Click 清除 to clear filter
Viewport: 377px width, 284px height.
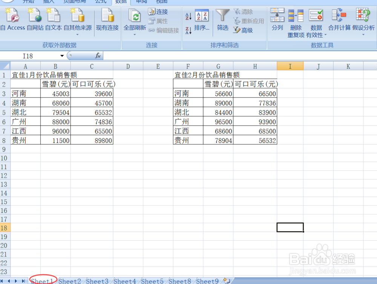click(243, 12)
